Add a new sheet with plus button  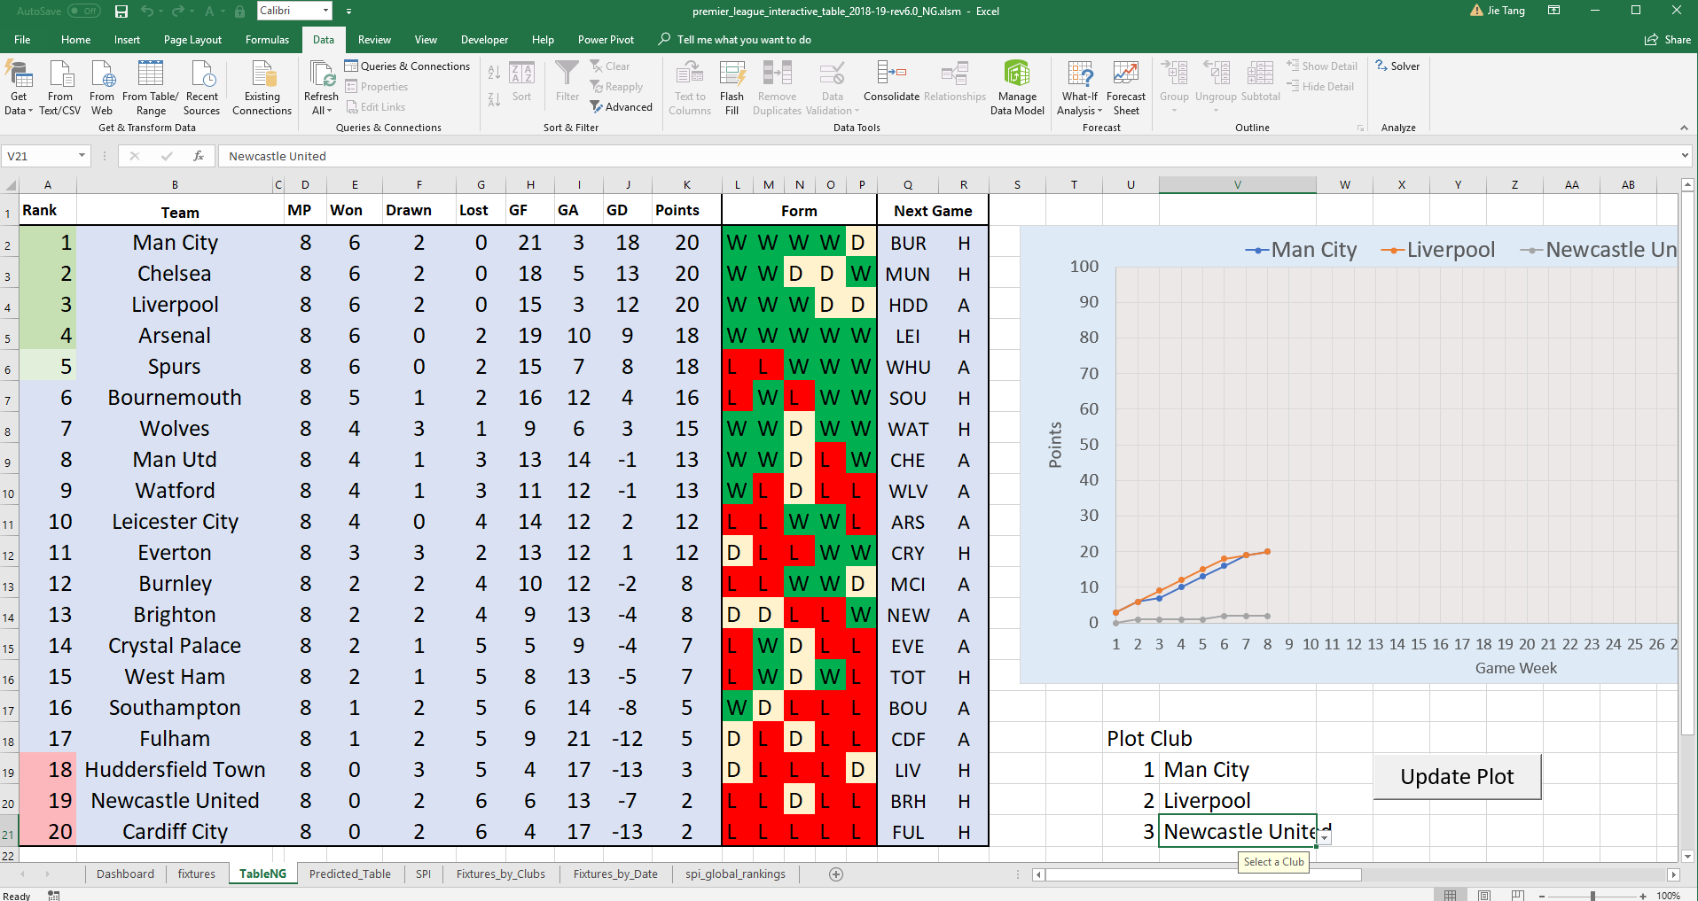coord(835,874)
